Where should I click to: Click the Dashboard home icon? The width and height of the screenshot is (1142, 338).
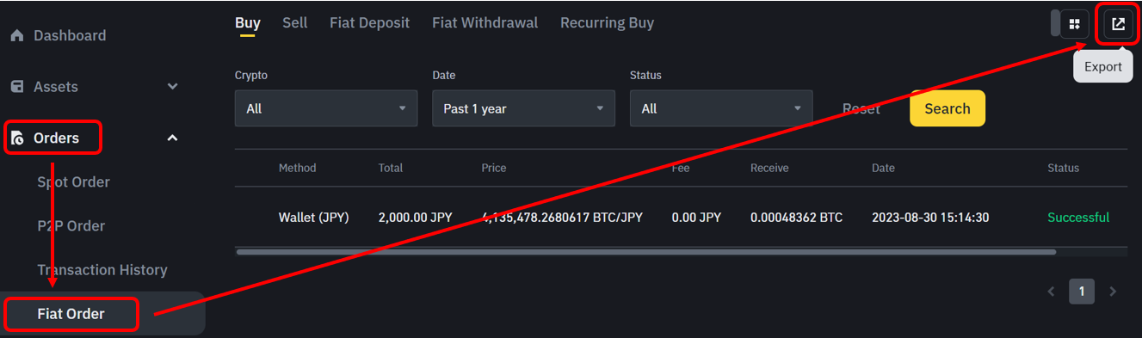tap(17, 35)
